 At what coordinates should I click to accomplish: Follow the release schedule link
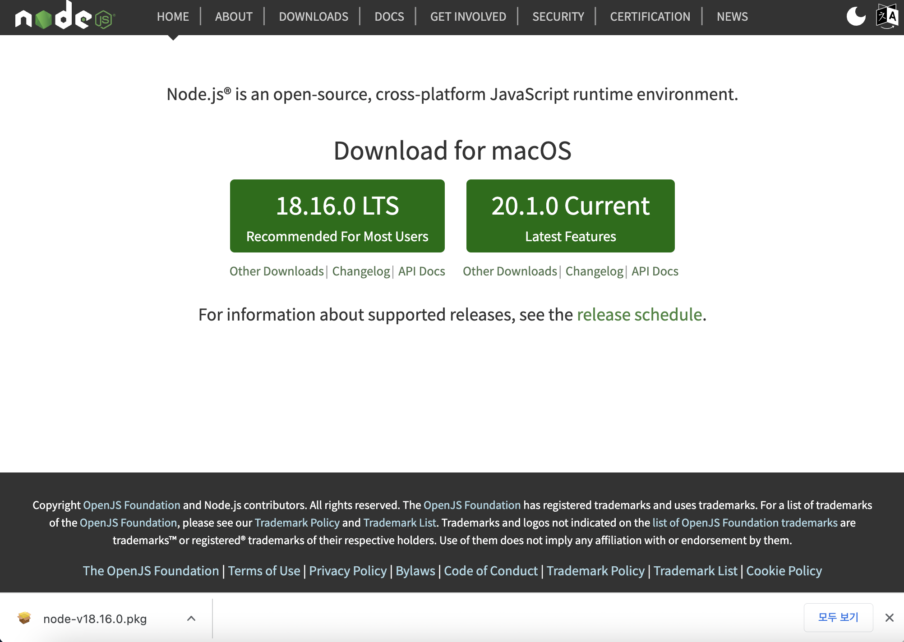pyautogui.click(x=639, y=315)
